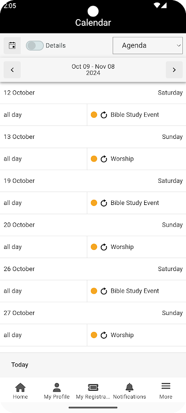This screenshot has height=413, width=186.
Task: Open Bible Study Event on 12 October
Action: (135, 115)
